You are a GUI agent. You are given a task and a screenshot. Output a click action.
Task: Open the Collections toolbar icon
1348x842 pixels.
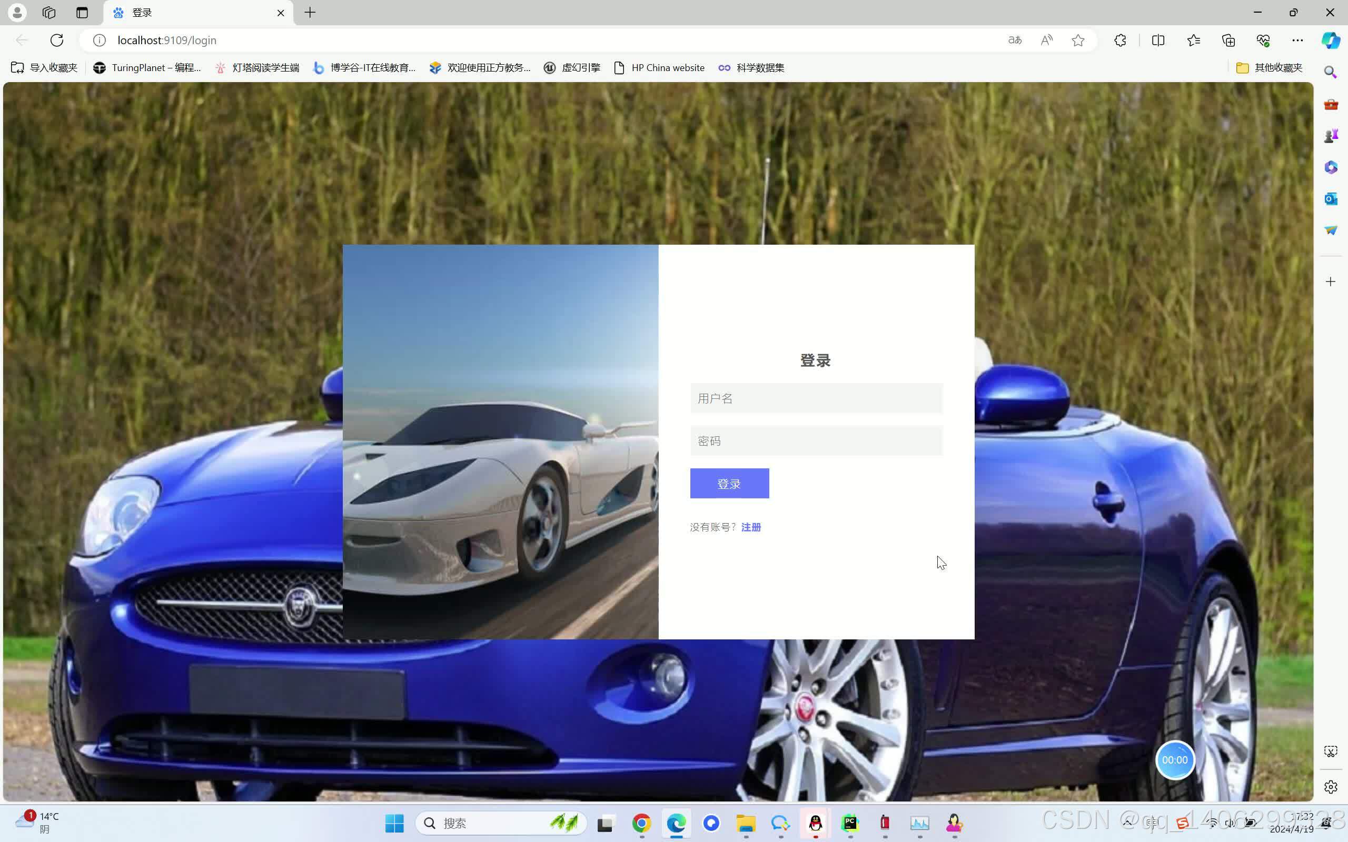[x=1228, y=40]
